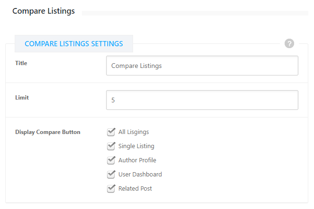Select the Compare Listings Settings section tab
This screenshot has height=209, width=314.
pos(74,43)
